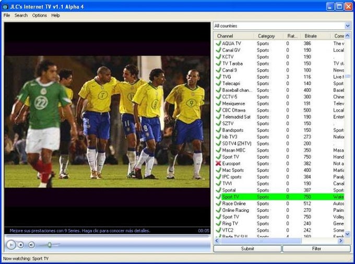This screenshot has width=355, height=264.
Task: Open the File menu
Action: coord(7,15)
